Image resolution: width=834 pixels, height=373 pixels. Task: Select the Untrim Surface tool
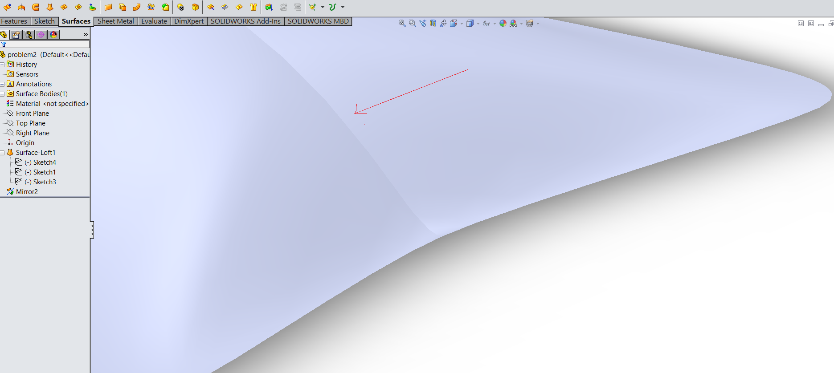(239, 7)
